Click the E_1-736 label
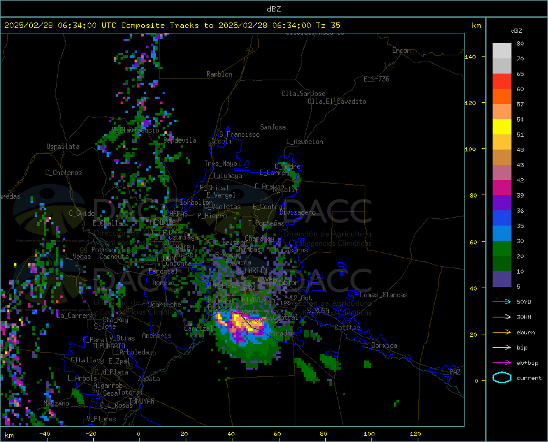The width and height of the screenshot is (548, 442). coord(376,79)
